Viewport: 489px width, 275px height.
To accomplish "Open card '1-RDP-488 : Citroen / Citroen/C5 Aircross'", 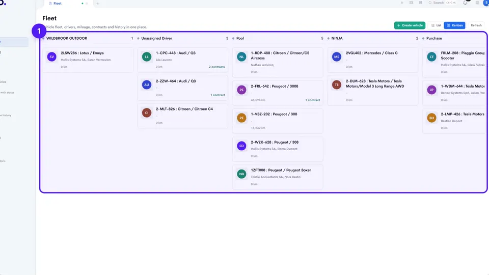I will click(x=278, y=62).
